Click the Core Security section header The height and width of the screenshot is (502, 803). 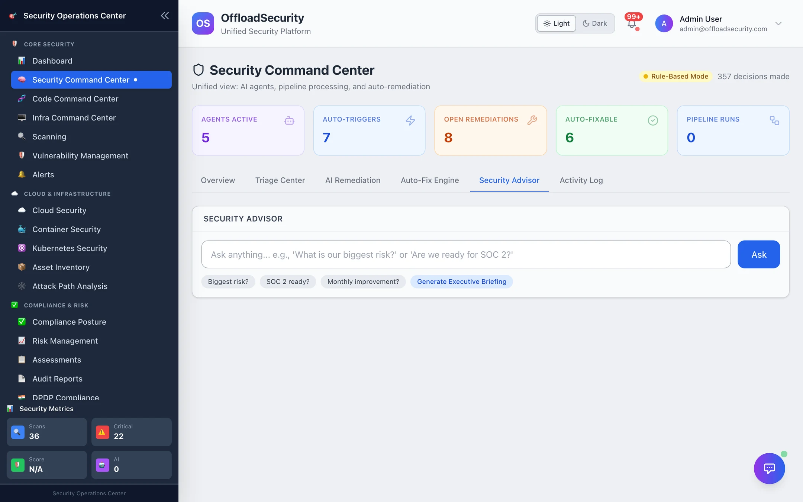tap(49, 44)
